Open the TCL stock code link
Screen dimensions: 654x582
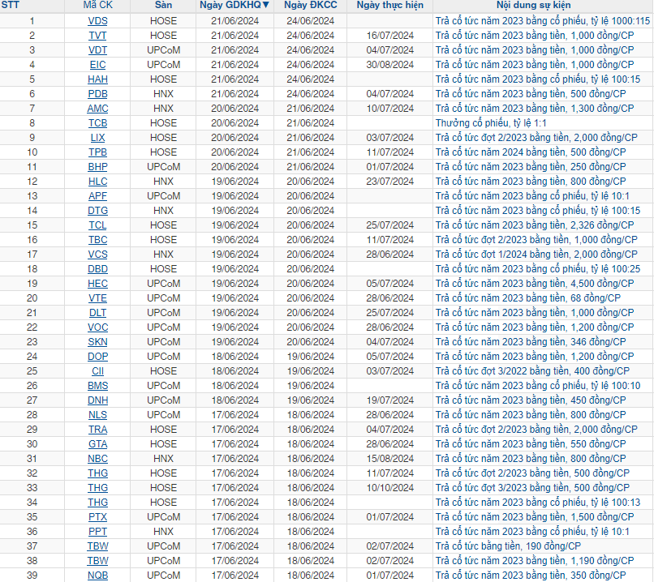pos(97,225)
